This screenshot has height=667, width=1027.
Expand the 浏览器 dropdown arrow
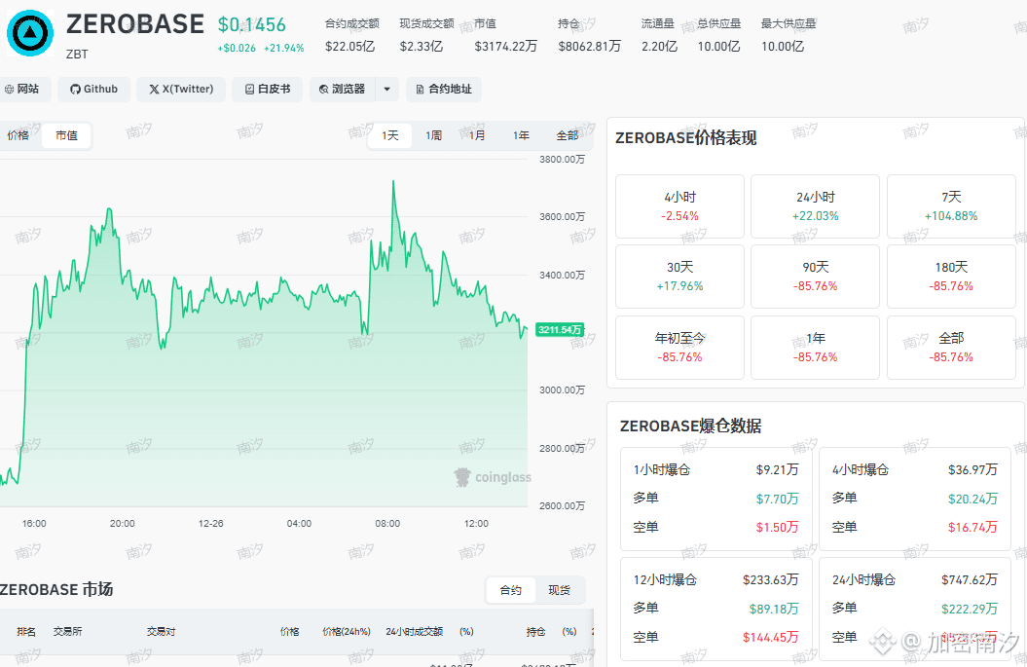387,90
